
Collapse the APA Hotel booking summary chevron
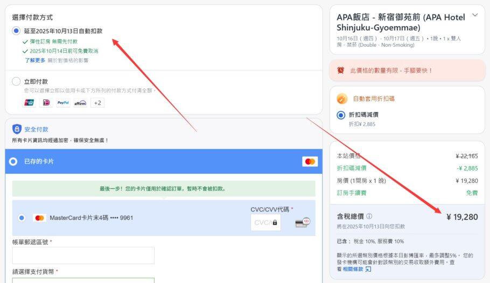pyautogui.click(x=475, y=15)
